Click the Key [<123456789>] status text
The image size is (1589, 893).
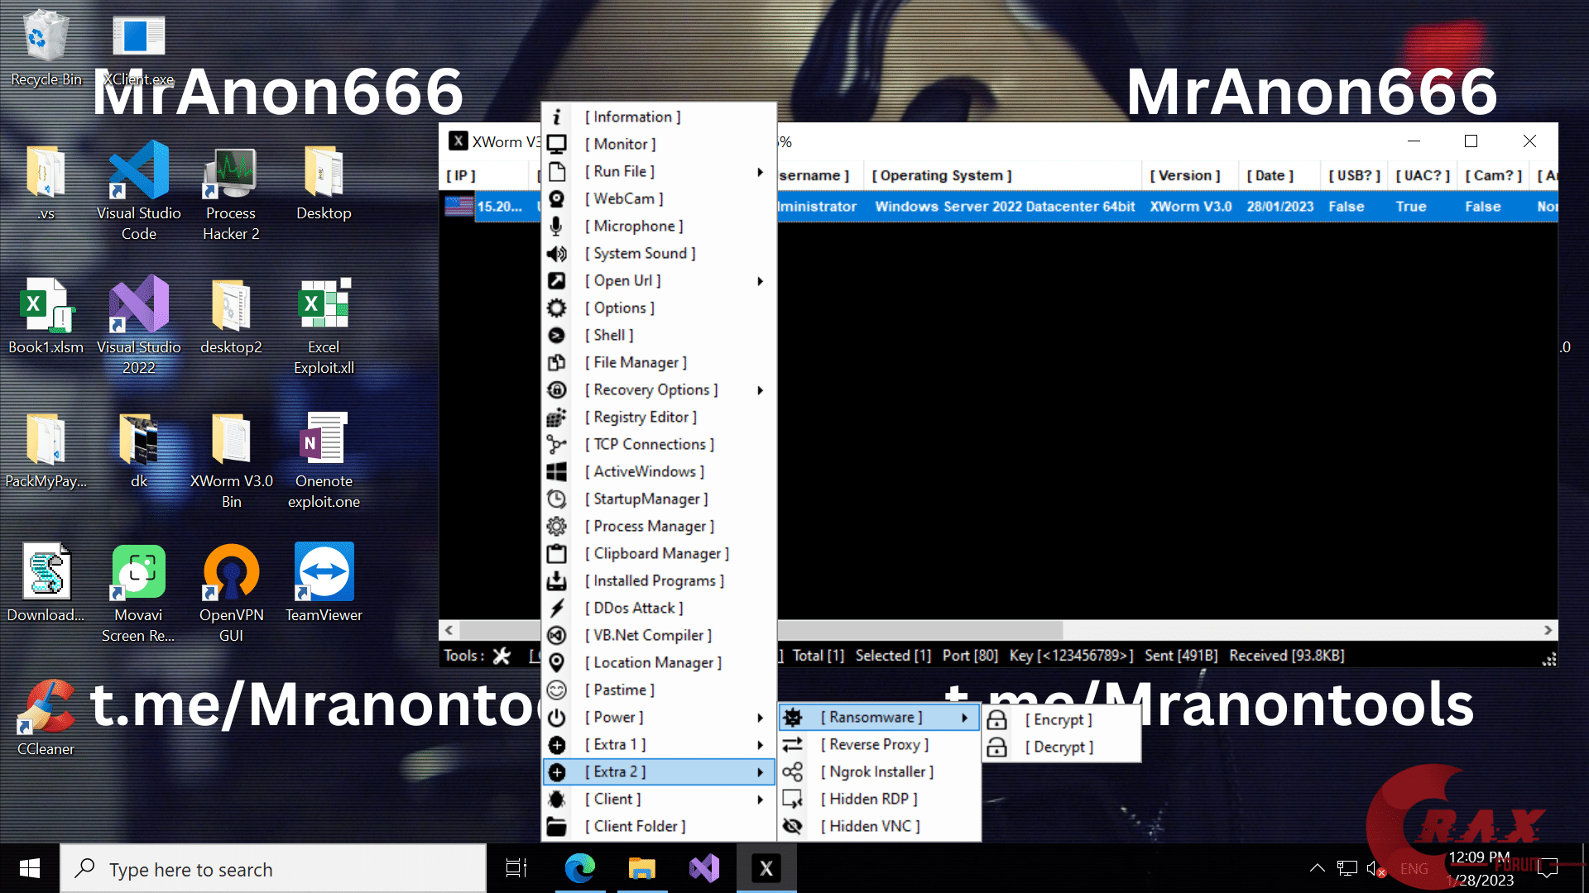pos(1071,656)
